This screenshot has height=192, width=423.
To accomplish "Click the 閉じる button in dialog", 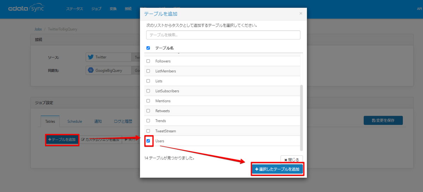I will (x=292, y=160).
